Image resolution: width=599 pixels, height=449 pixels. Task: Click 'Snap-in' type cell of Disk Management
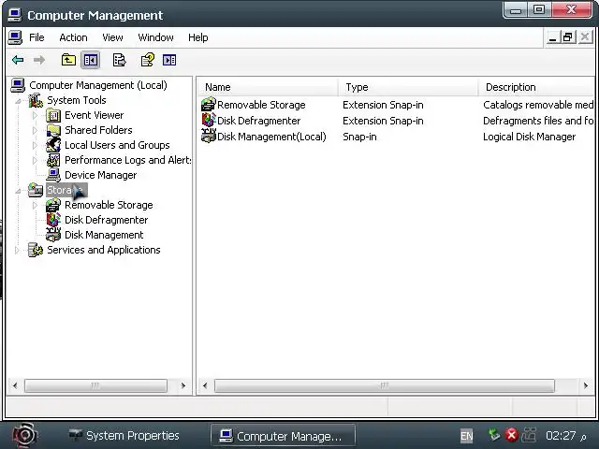(359, 137)
